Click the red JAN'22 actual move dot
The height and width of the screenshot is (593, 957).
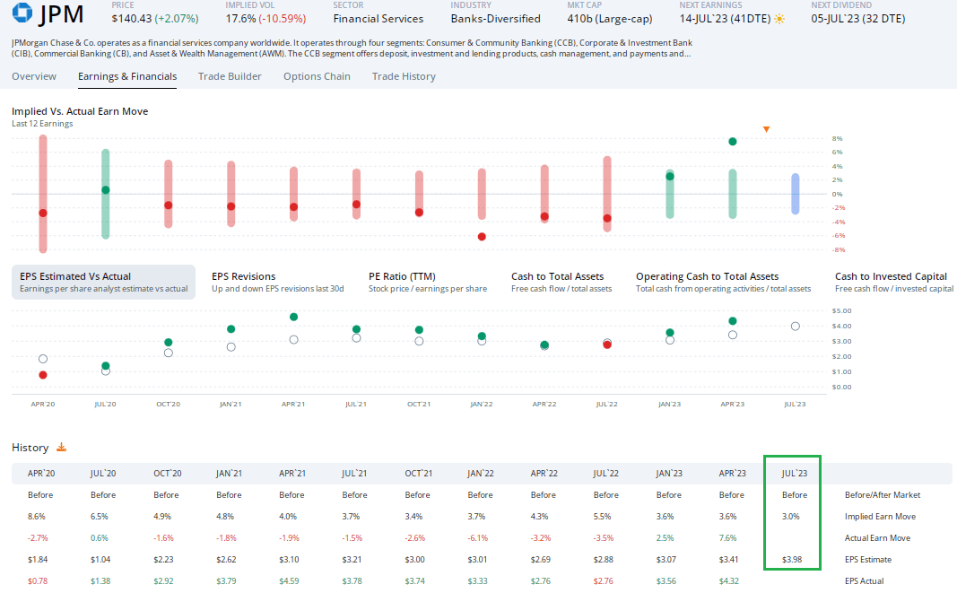[482, 237]
